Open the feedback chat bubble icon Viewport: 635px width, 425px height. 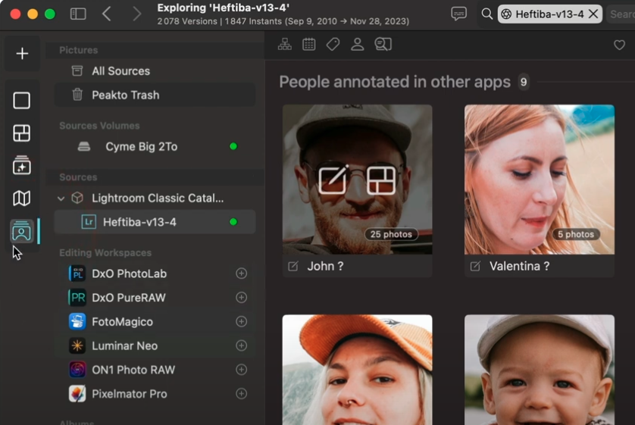tap(458, 14)
